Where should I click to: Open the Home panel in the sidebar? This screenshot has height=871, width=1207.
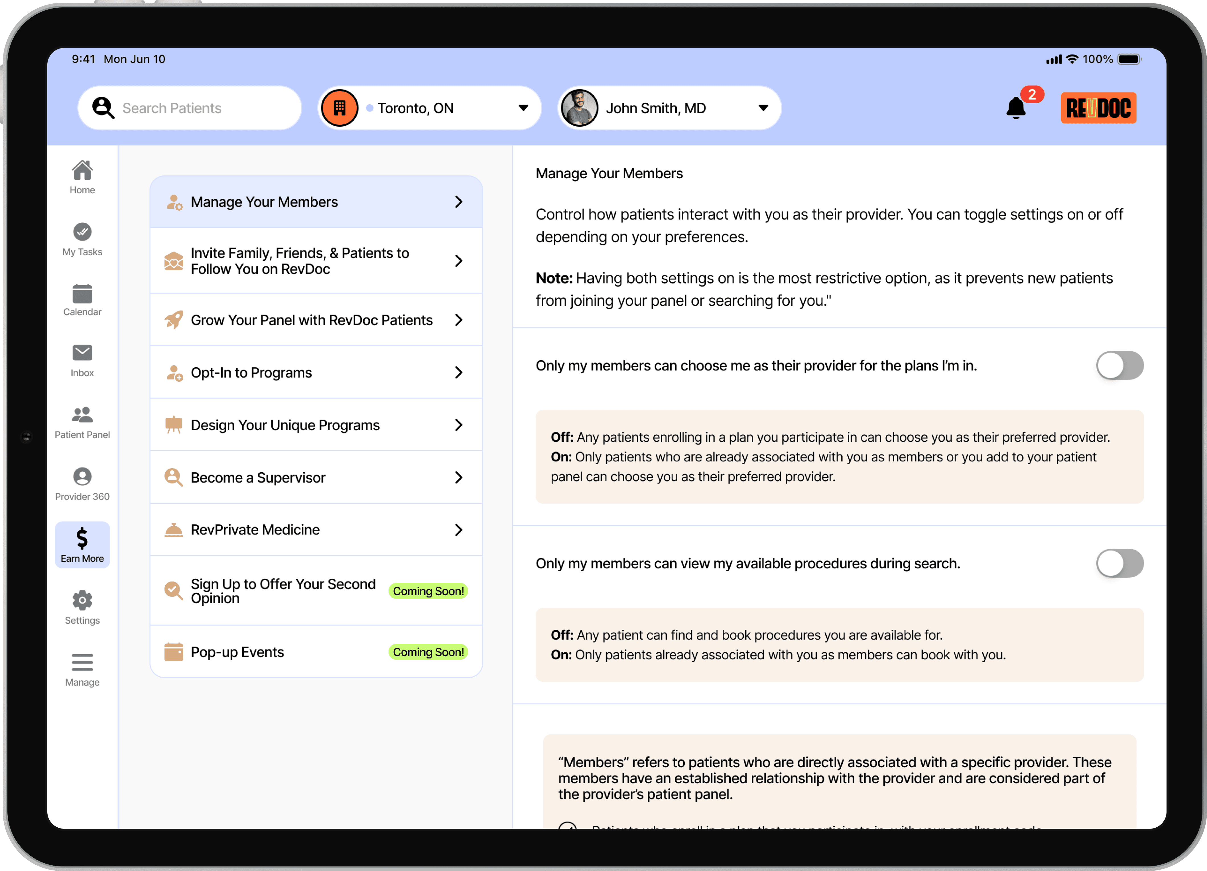pos(82,176)
